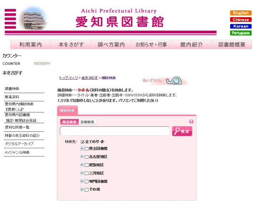Screen dimensions: 277x203
Task: Open the 本をさがす menu
Action: click(71, 44)
